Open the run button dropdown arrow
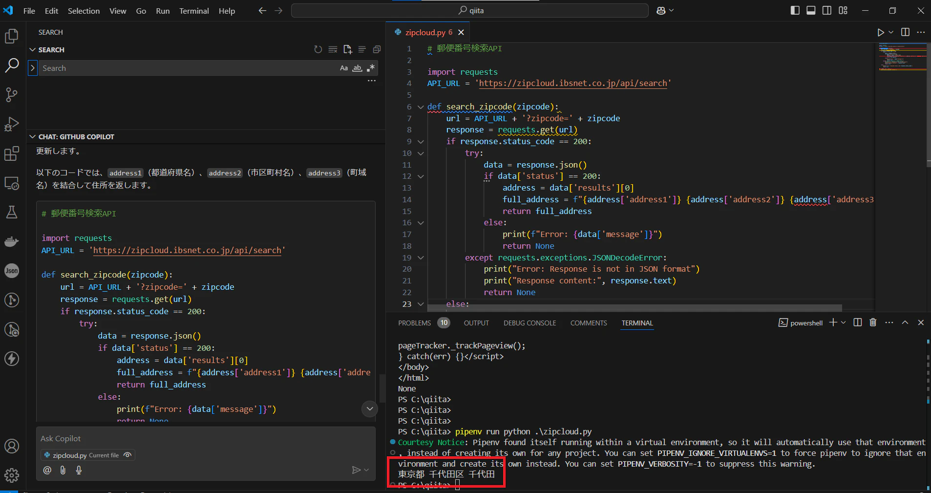This screenshot has width=931, height=493. (x=891, y=32)
